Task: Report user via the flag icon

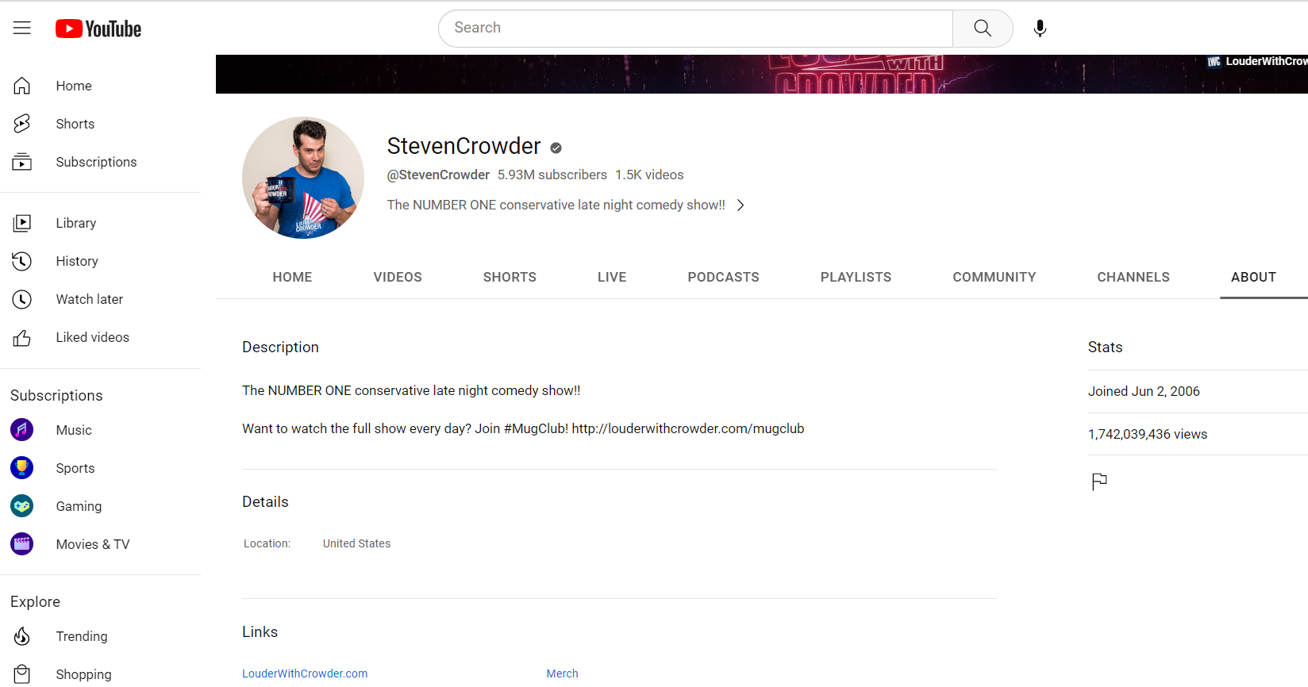Action: coord(1099,482)
